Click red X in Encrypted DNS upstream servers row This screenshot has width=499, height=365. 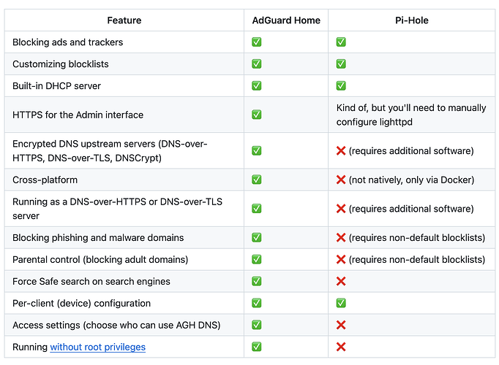(x=341, y=151)
